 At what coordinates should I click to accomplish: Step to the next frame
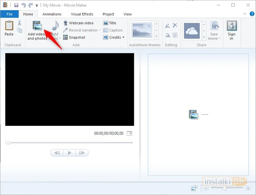pyautogui.click(x=82, y=153)
